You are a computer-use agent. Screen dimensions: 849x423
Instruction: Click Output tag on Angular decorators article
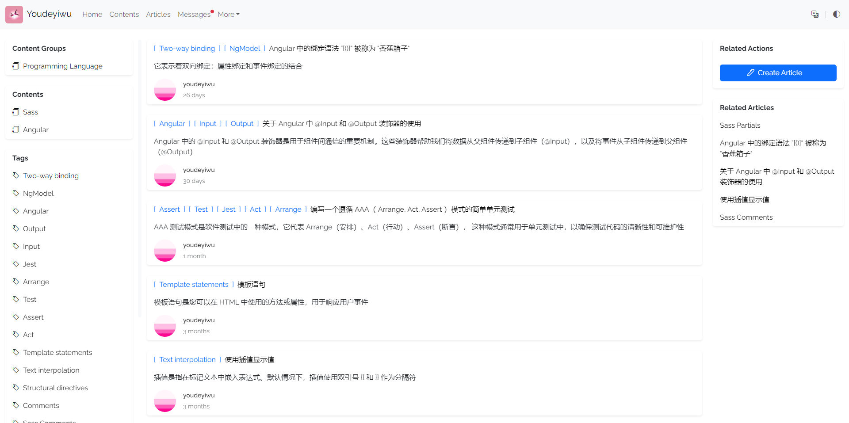click(x=242, y=123)
